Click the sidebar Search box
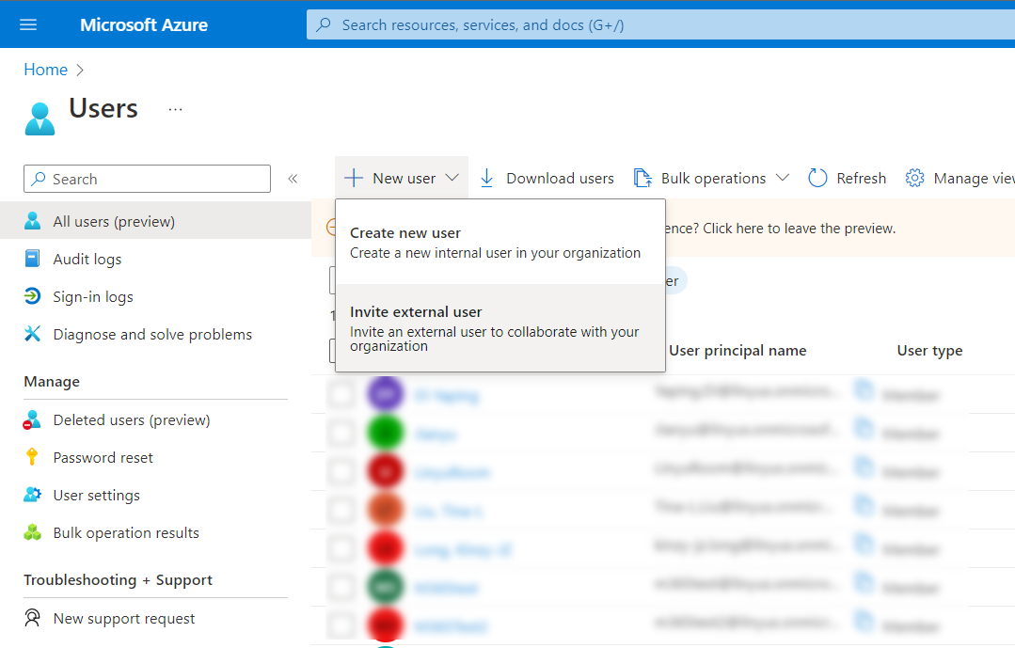The width and height of the screenshot is (1015, 648). point(147,179)
